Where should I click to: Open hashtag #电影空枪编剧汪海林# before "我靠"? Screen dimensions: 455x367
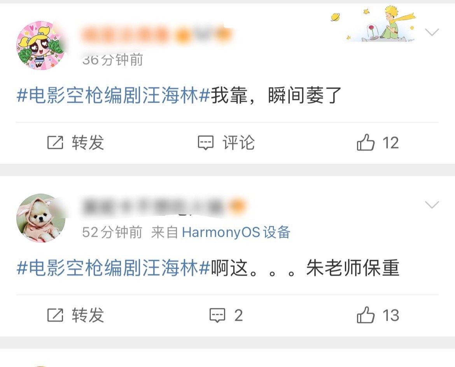tap(113, 95)
